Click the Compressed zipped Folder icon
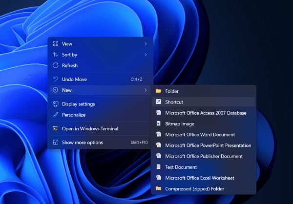 [x=158, y=188]
